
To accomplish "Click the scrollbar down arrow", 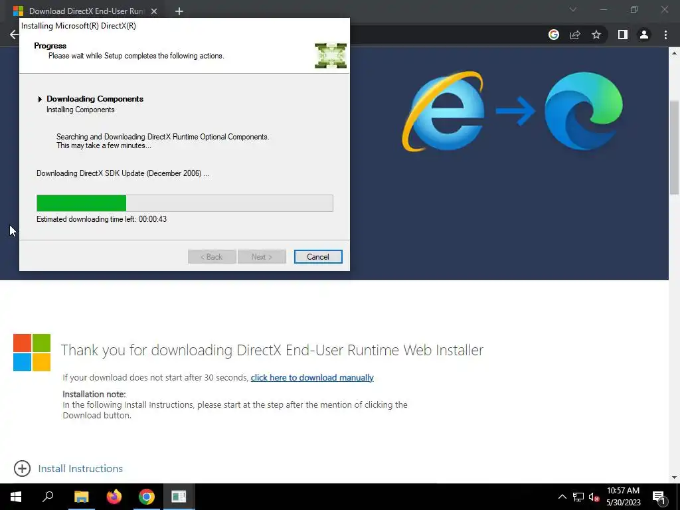I will [674, 477].
